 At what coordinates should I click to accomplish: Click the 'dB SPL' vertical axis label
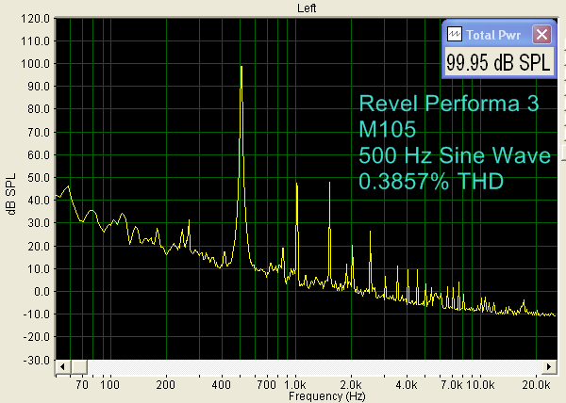click(11, 194)
